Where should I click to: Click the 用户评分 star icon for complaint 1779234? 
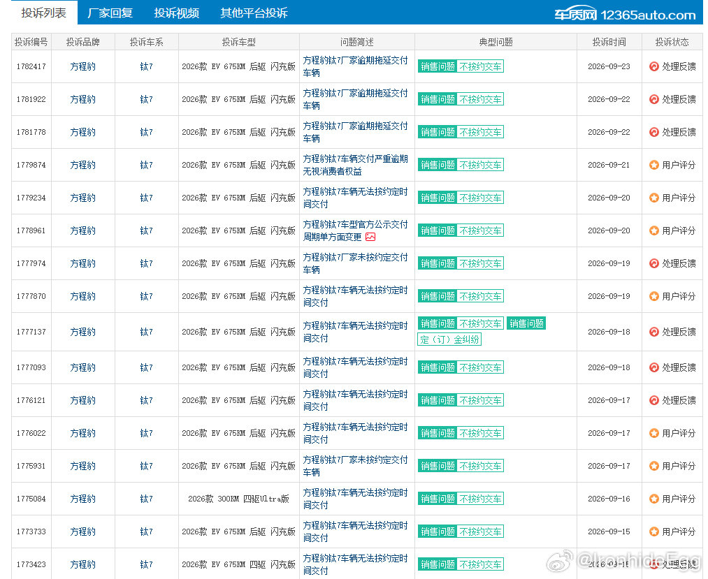(653, 198)
